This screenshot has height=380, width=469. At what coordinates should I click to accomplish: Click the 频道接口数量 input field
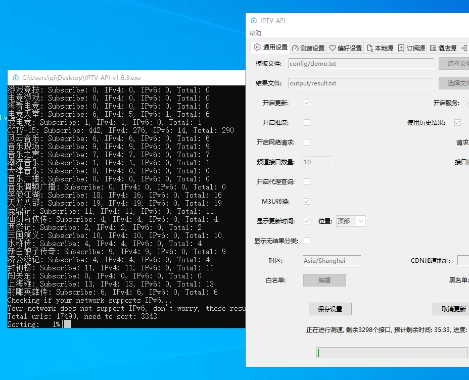coord(317,162)
